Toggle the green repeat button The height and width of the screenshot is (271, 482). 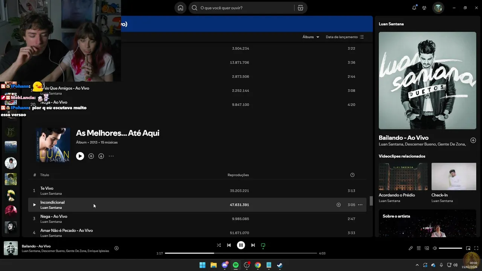click(263, 245)
